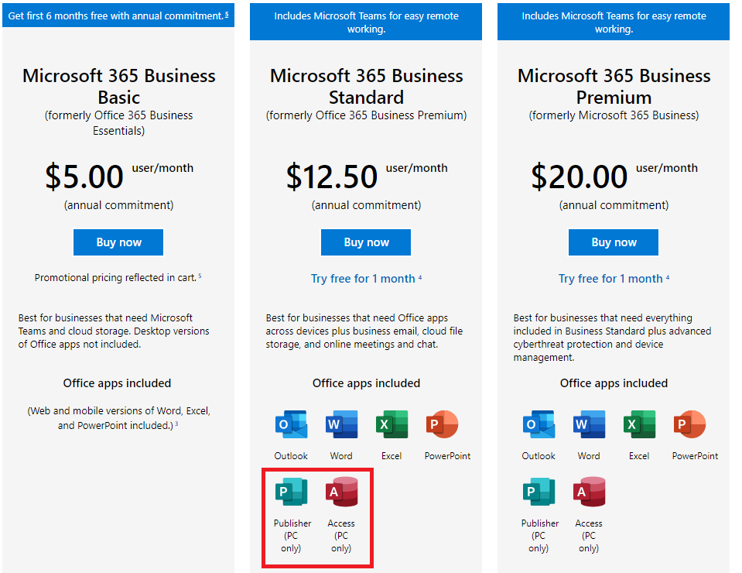
Task: Open footnote 3 after PowerPoint included text
Action: (x=176, y=424)
